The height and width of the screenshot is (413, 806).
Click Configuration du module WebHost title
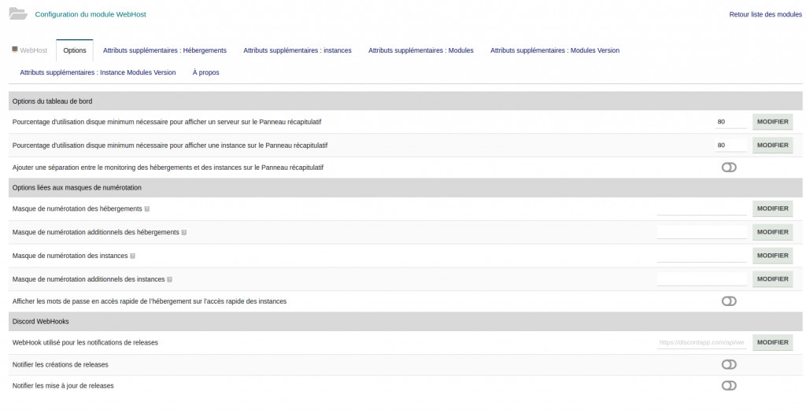point(91,14)
